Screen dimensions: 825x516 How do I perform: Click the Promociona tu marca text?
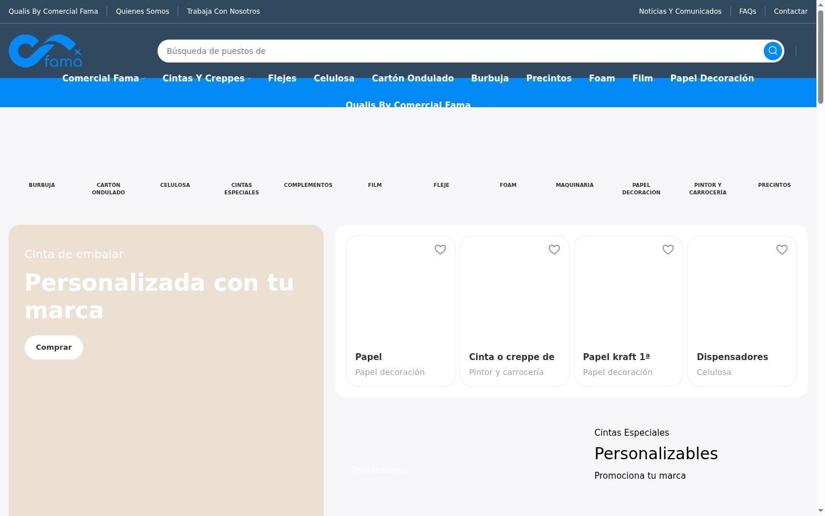point(640,476)
